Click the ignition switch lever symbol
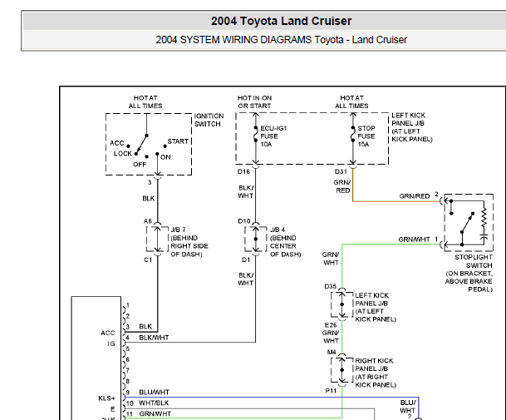 tap(141, 145)
